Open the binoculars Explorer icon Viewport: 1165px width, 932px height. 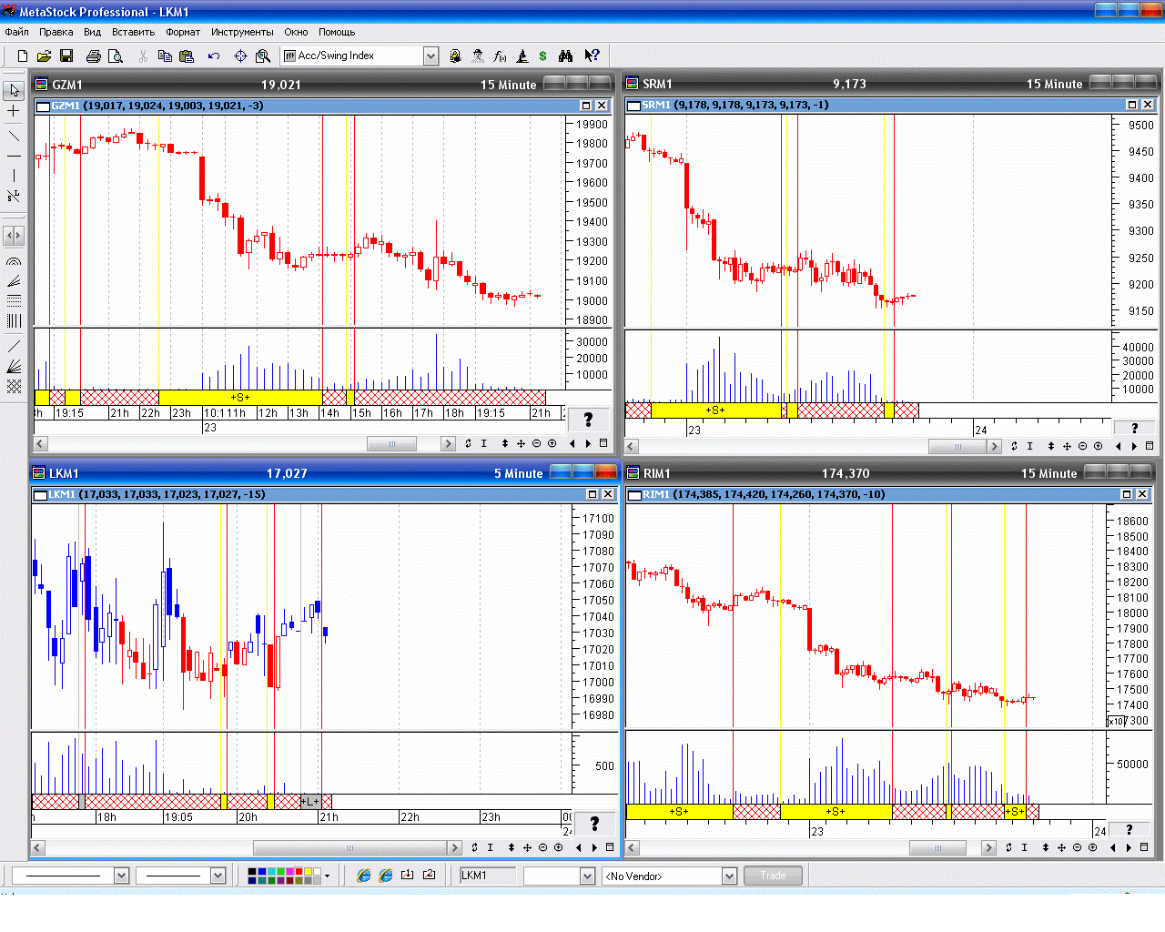click(x=566, y=56)
